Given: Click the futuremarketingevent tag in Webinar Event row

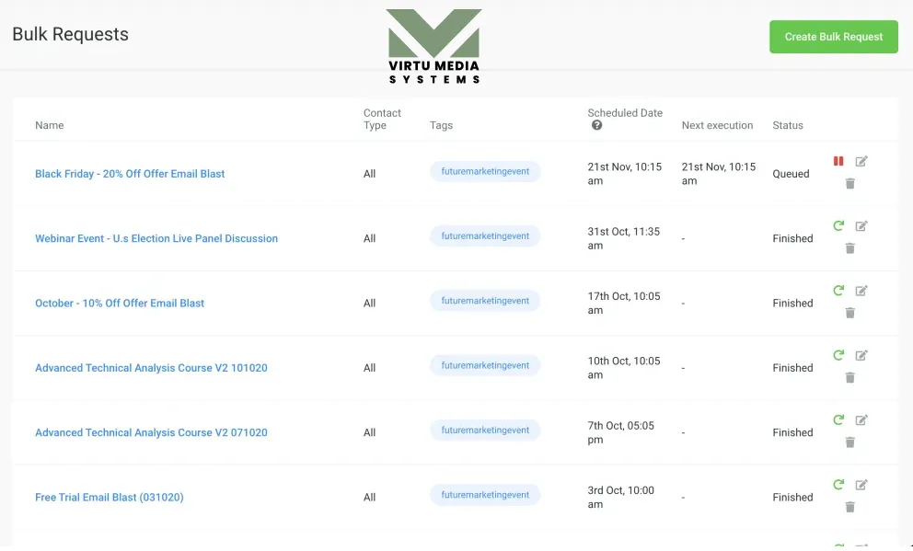Looking at the screenshot, I should [x=485, y=236].
